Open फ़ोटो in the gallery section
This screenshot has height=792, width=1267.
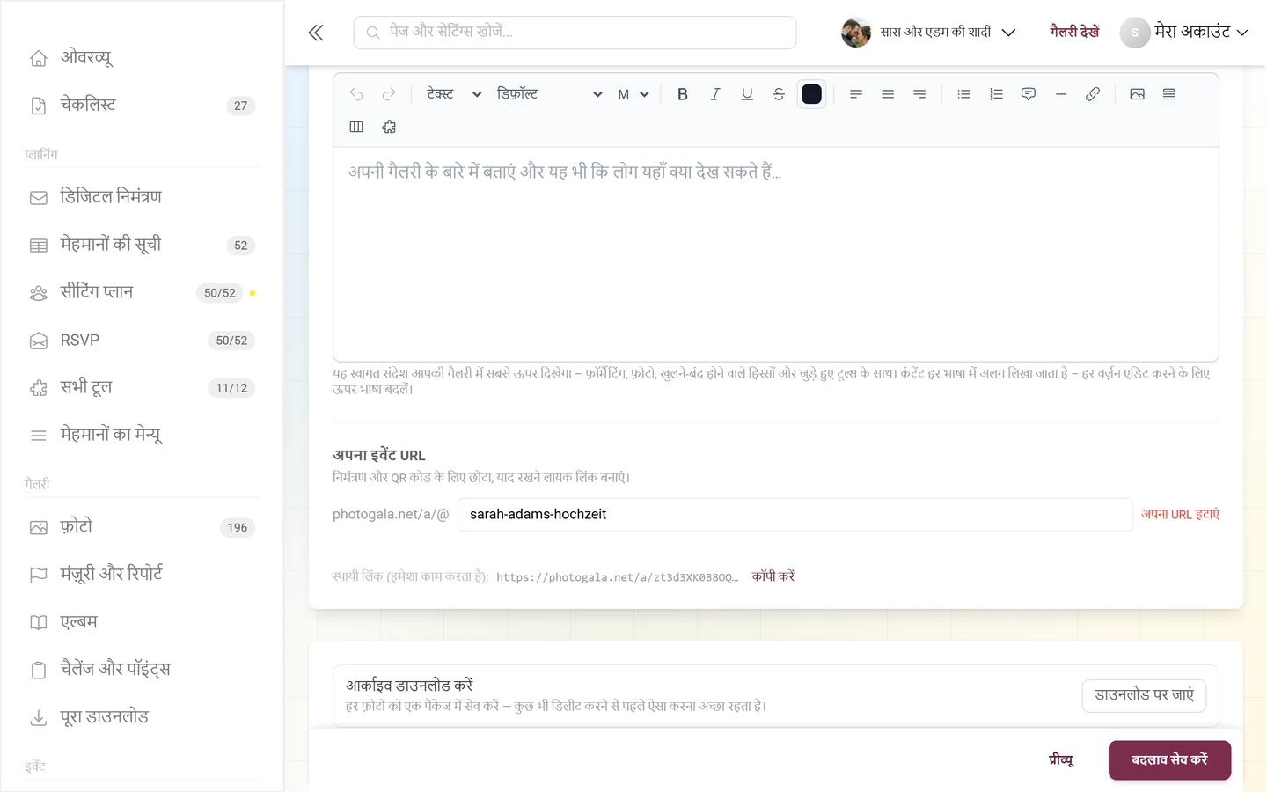[143, 527]
